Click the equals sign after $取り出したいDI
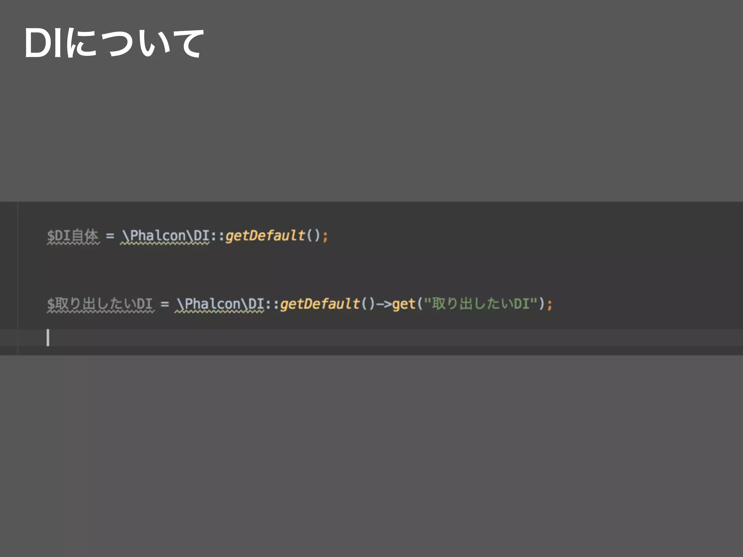This screenshot has height=557, width=743. click(165, 304)
